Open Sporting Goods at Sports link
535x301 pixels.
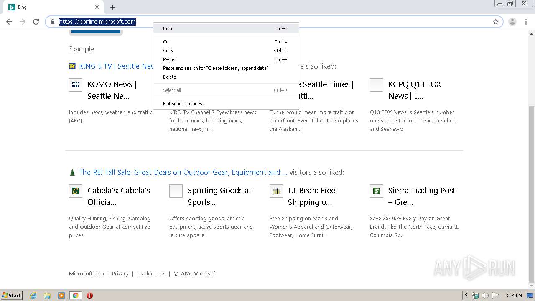pos(219,196)
